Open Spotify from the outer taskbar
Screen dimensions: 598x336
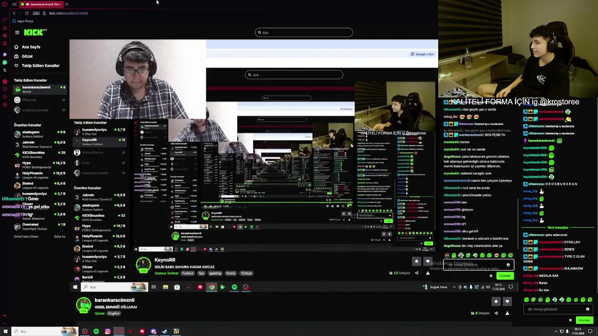coord(96,331)
